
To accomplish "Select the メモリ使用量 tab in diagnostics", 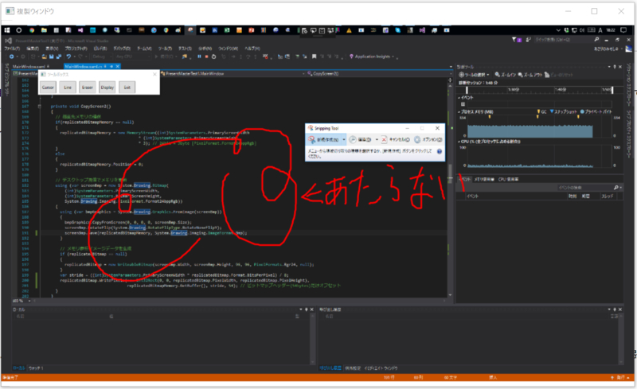I will coord(484,179).
